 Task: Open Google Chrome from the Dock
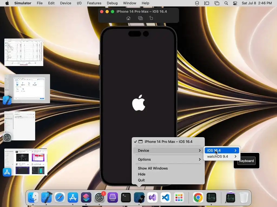point(198,198)
